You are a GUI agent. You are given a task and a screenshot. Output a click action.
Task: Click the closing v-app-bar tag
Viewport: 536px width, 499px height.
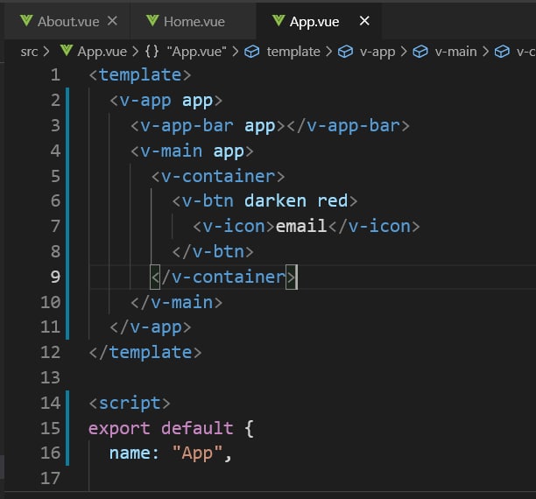tap(348, 125)
